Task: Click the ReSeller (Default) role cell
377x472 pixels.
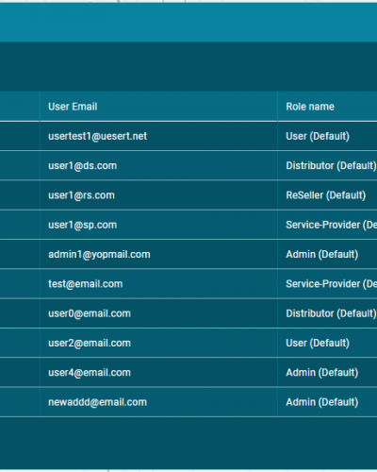Action: click(327, 195)
